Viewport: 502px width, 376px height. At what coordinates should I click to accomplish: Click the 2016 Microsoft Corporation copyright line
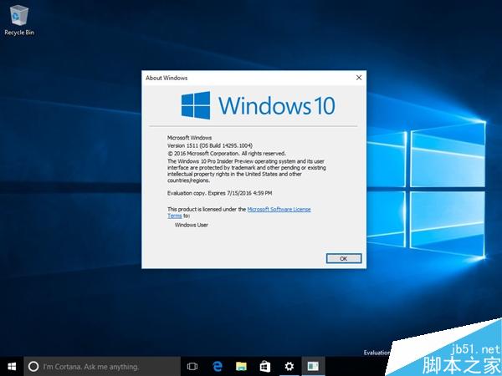tap(227, 154)
